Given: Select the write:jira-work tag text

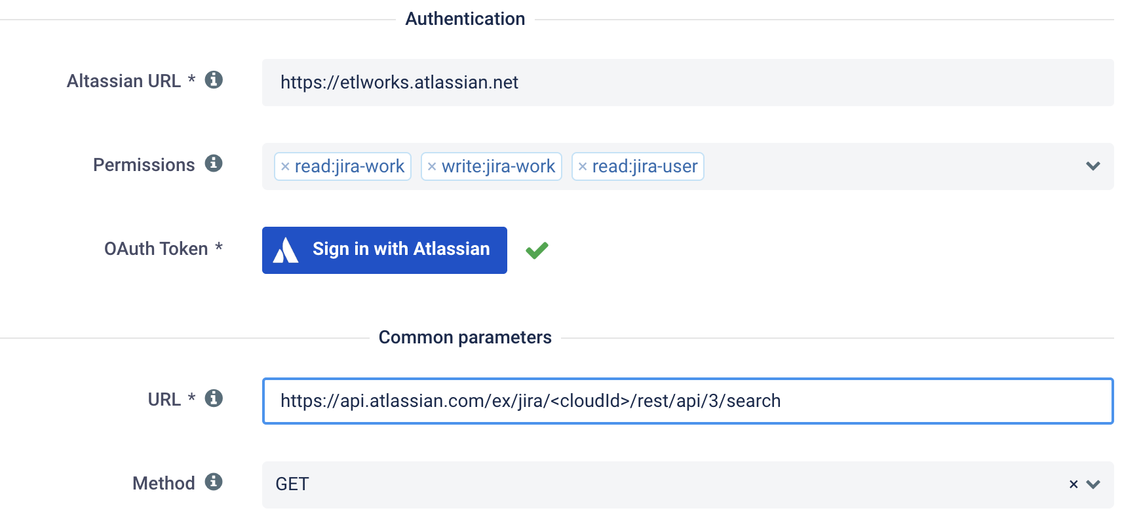Looking at the screenshot, I should [498, 166].
